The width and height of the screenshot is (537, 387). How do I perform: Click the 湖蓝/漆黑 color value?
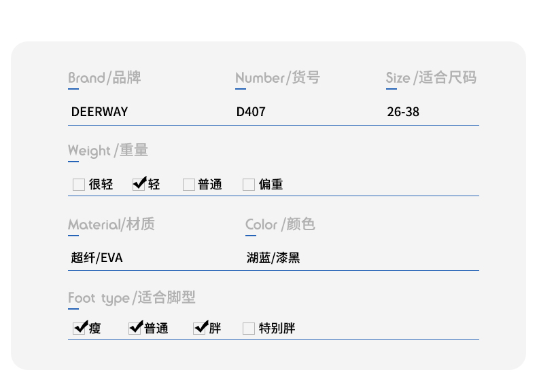coord(273,257)
